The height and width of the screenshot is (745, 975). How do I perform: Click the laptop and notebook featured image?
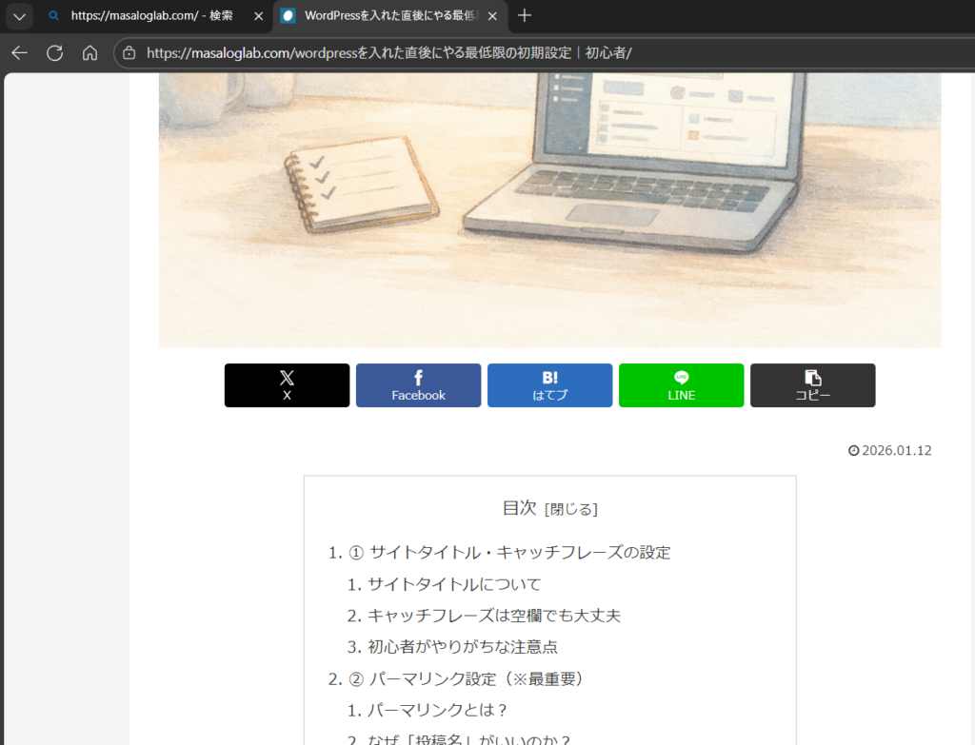click(549, 209)
